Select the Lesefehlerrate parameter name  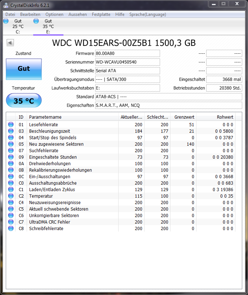pos(43,125)
